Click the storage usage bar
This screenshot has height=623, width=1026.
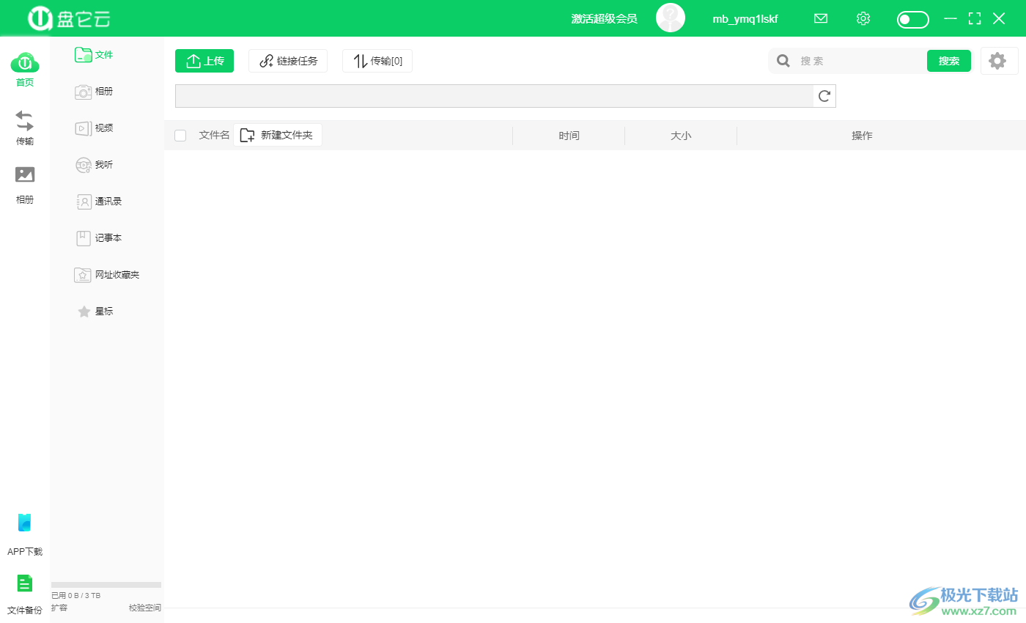(x=106, y=585)
